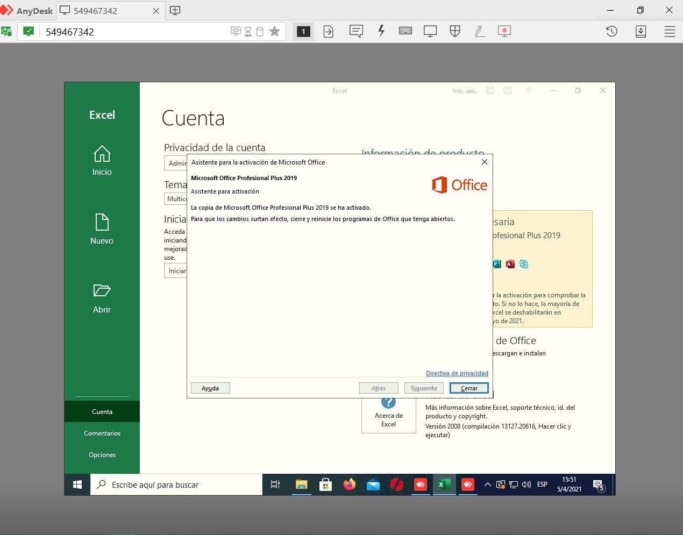Open session permissions shield in AnyDesk
The height and width of the screenshot is (535, 683).
click(455, 31)
